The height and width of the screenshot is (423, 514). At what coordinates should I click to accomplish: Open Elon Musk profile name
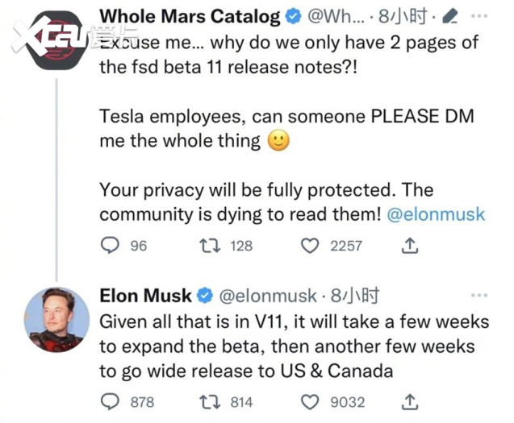pos(145,296)
